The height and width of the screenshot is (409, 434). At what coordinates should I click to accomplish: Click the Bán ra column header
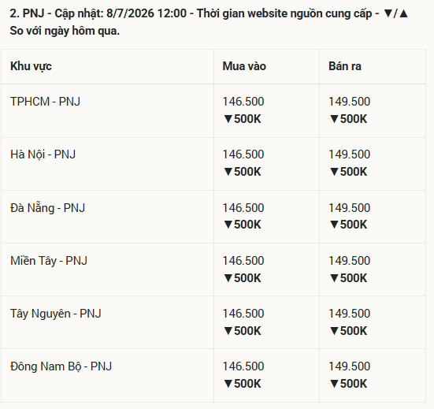[345, 66]
